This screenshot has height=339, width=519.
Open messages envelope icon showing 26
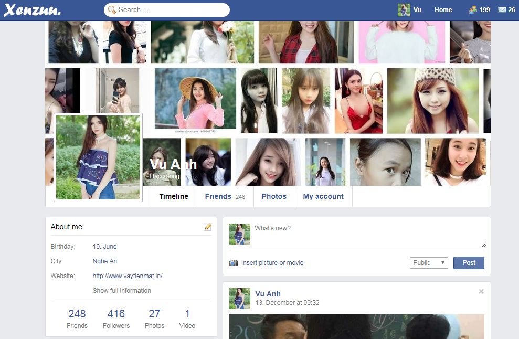(x=506, y=10)
